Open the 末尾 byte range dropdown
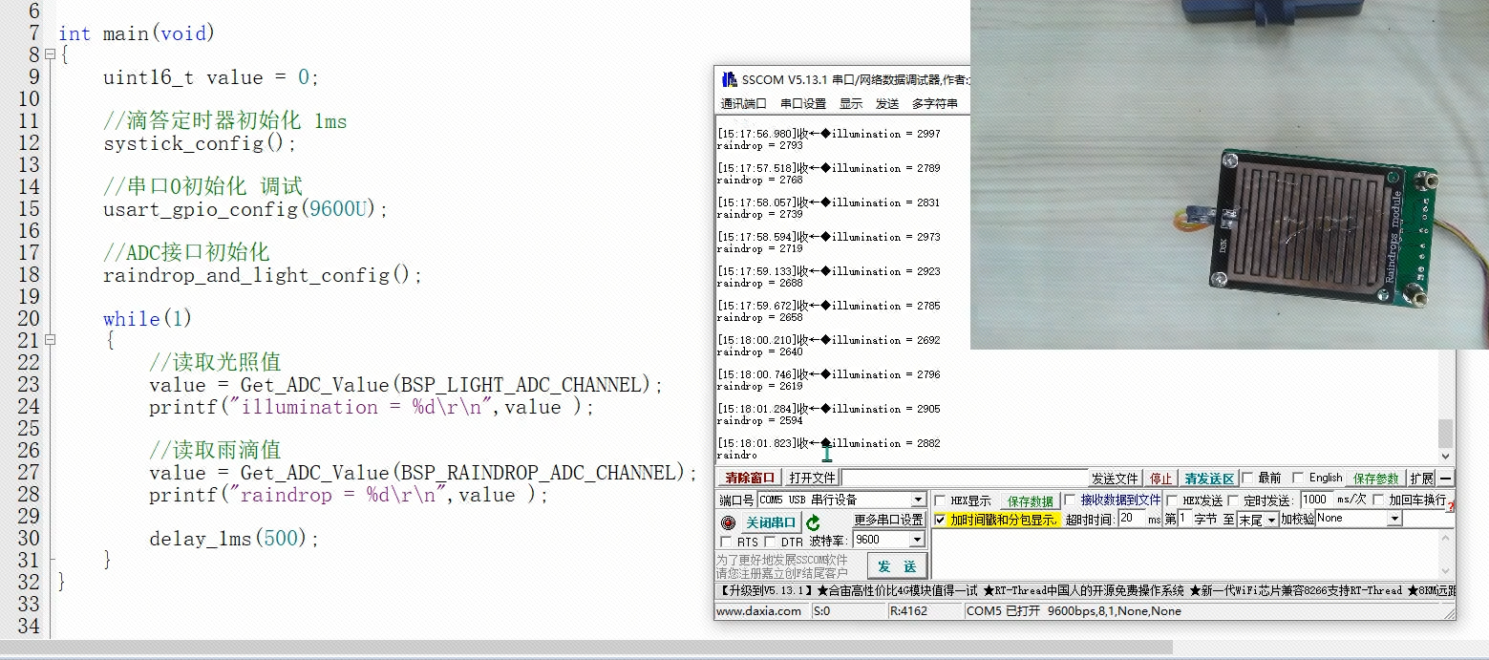Screen dimensions: 1489x660 [x=1272, y=519]
